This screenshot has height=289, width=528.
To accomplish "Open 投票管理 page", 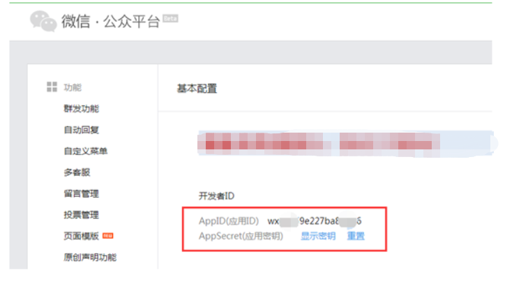I will [x=81, y=214].
